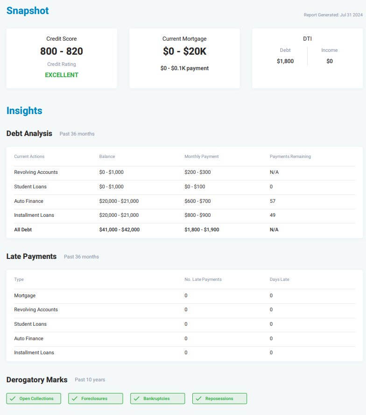Click the EXCELLENT credit rating label
Screen dimensions: 366x415
(x=62, y=75)
